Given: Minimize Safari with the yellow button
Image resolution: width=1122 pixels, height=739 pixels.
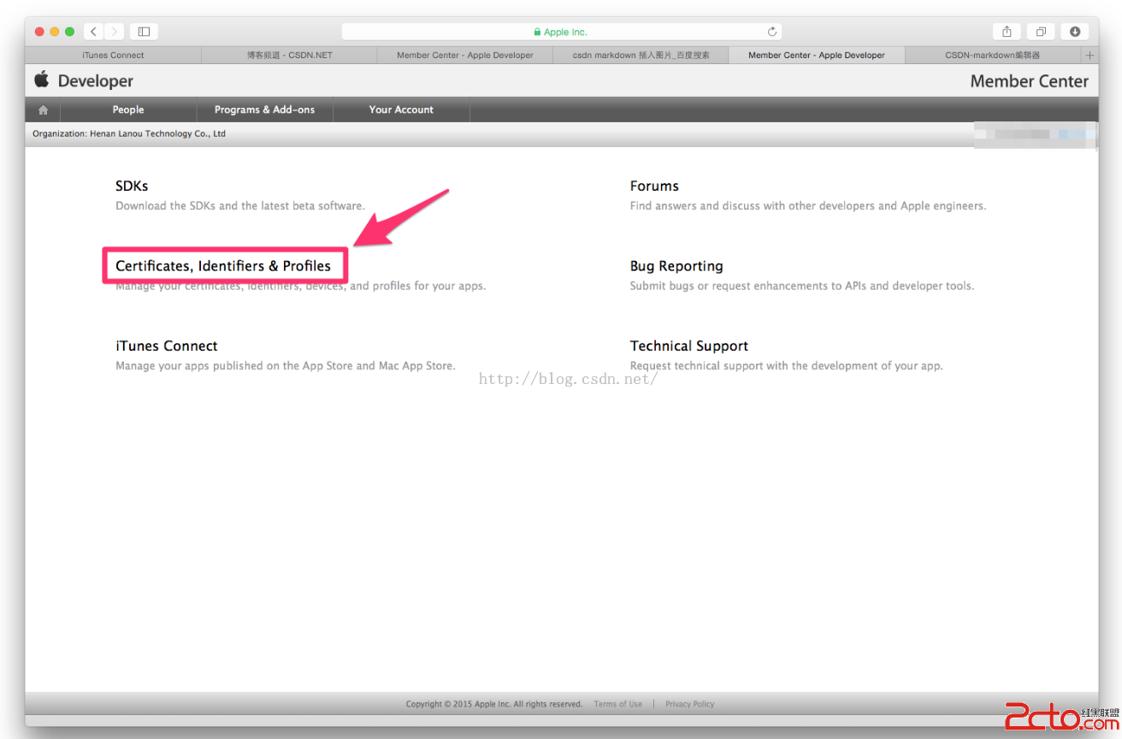Looking at the screenshot, I should [x=55, y=32].
